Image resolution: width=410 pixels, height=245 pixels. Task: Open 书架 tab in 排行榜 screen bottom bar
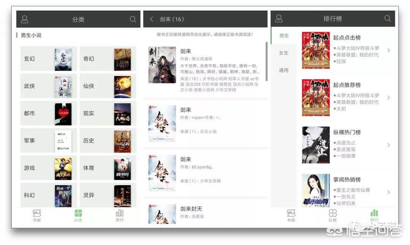[291, 215]
